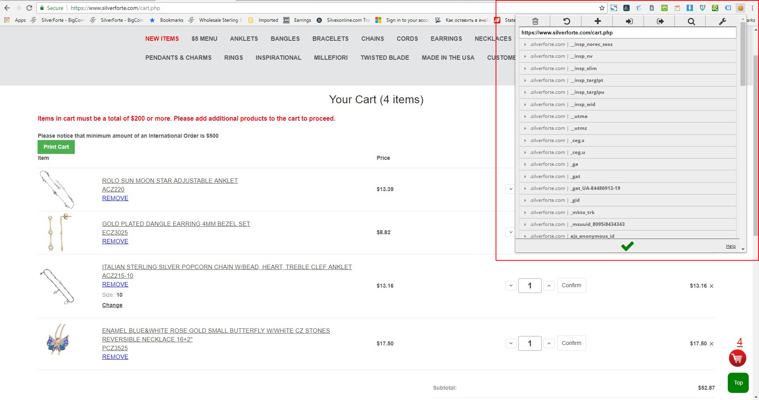Decrease quantity for Butterfly necklace
Image resolution: width=759 pixels, height=400 pixels.
point(511,343)
